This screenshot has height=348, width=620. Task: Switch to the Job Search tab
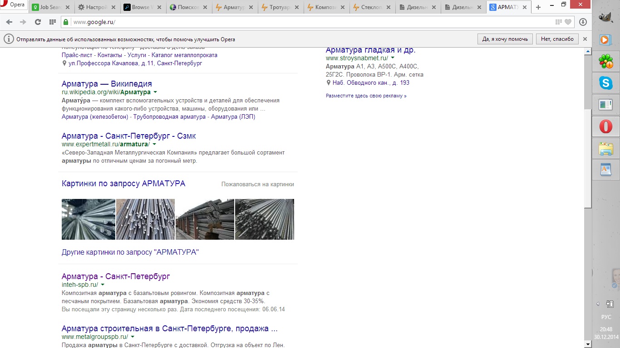pyautogui.click(x=51, y=7)
